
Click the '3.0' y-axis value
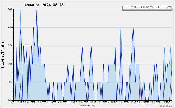coord(10,46)
